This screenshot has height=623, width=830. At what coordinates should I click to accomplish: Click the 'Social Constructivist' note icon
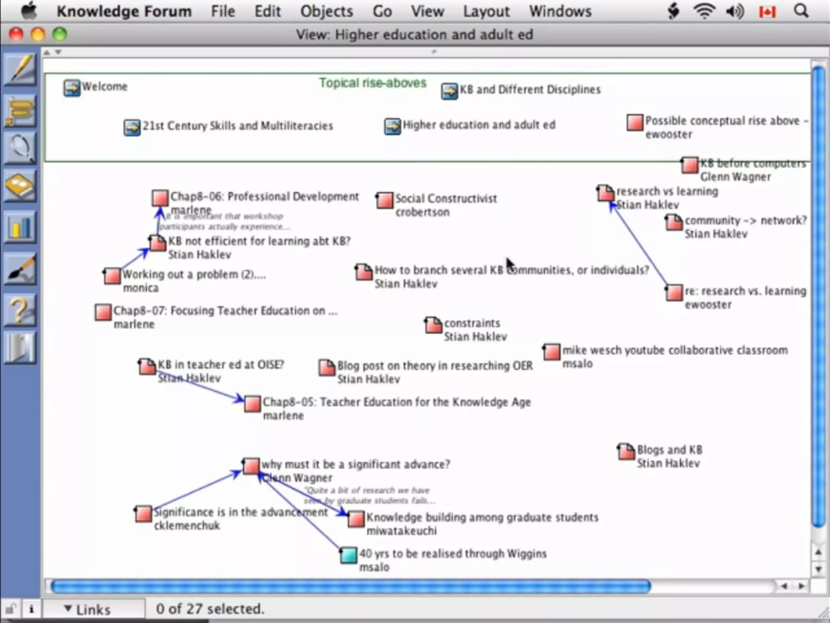(x=384, y=200)
